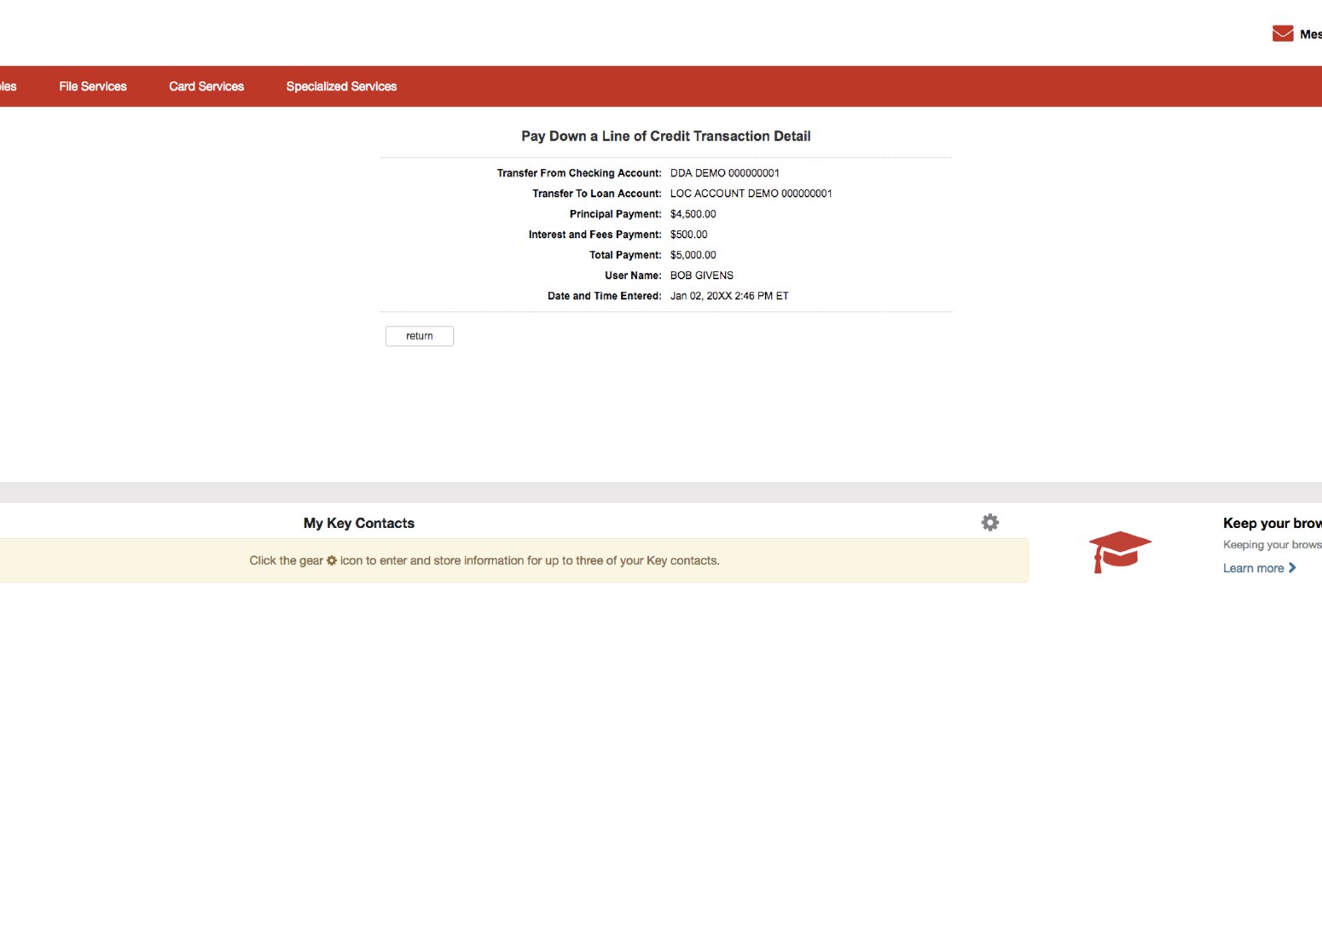This screenshot has height=927, width=1322.
Task: Click the Keep your browser heading
Action: (1272, 523)
